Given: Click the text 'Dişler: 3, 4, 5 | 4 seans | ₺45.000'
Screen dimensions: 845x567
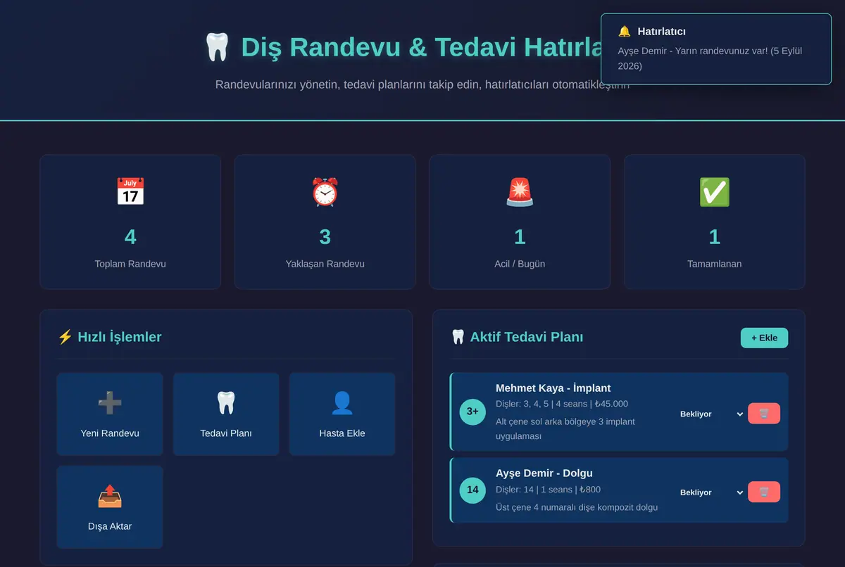Looking at the screenshot, I should (x=562, y=404).
